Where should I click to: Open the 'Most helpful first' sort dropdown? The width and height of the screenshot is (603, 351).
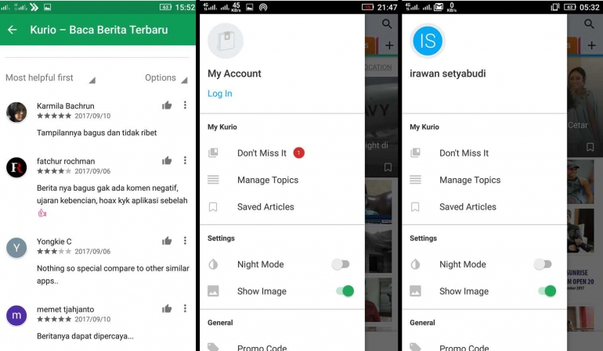tap(50, 78)
